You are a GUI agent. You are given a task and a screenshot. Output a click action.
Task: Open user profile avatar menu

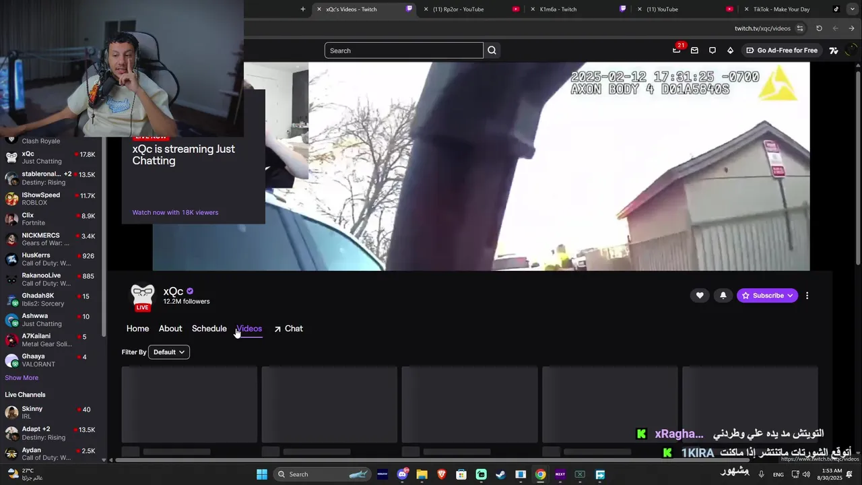coord(851,51)
